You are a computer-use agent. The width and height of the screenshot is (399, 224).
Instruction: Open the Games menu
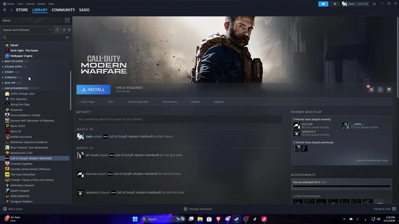(41, 4)
